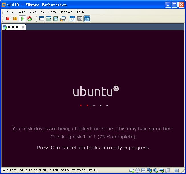186x174 pixels.
Task: Click the greyed USB device status icon
Action: 168,170
